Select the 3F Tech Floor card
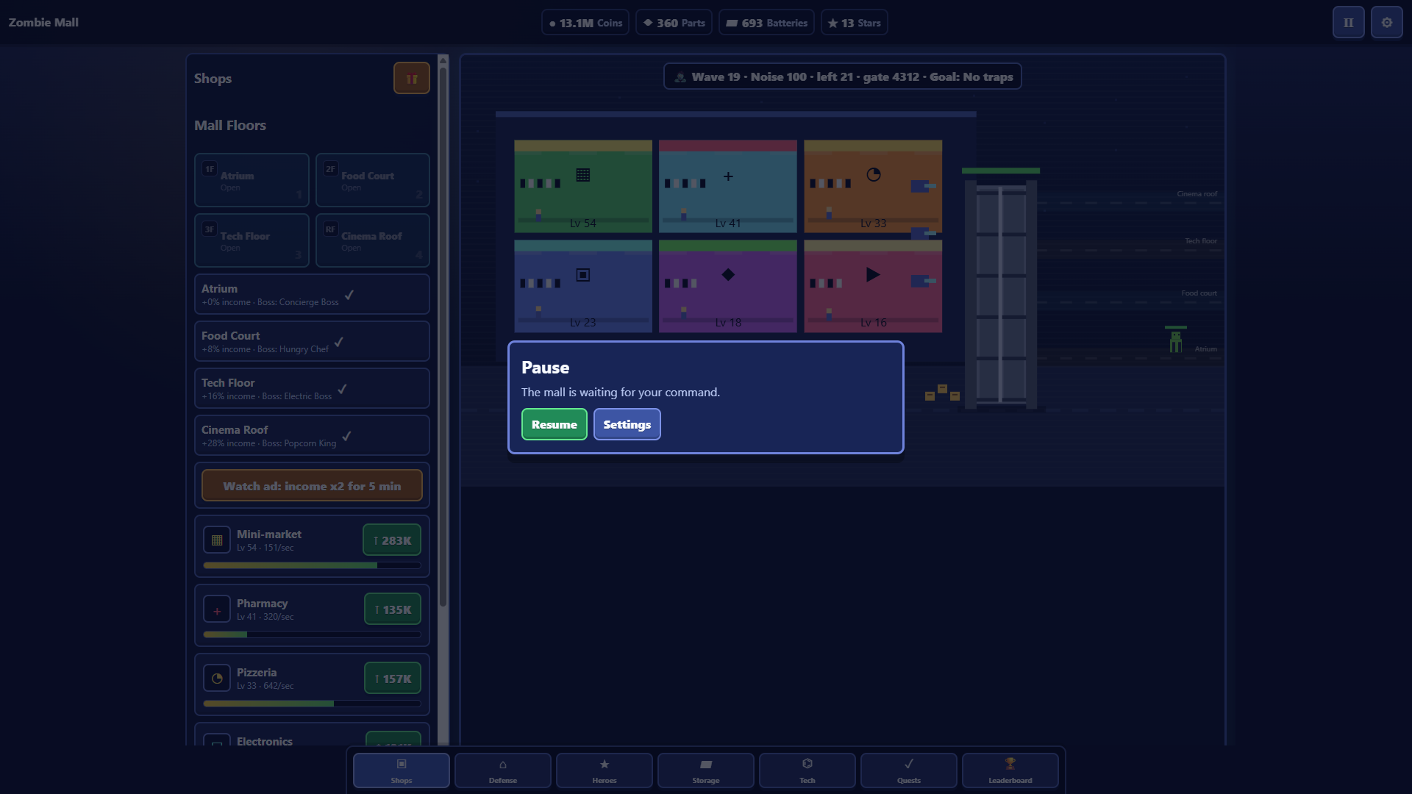 click(x=252, y=240)
